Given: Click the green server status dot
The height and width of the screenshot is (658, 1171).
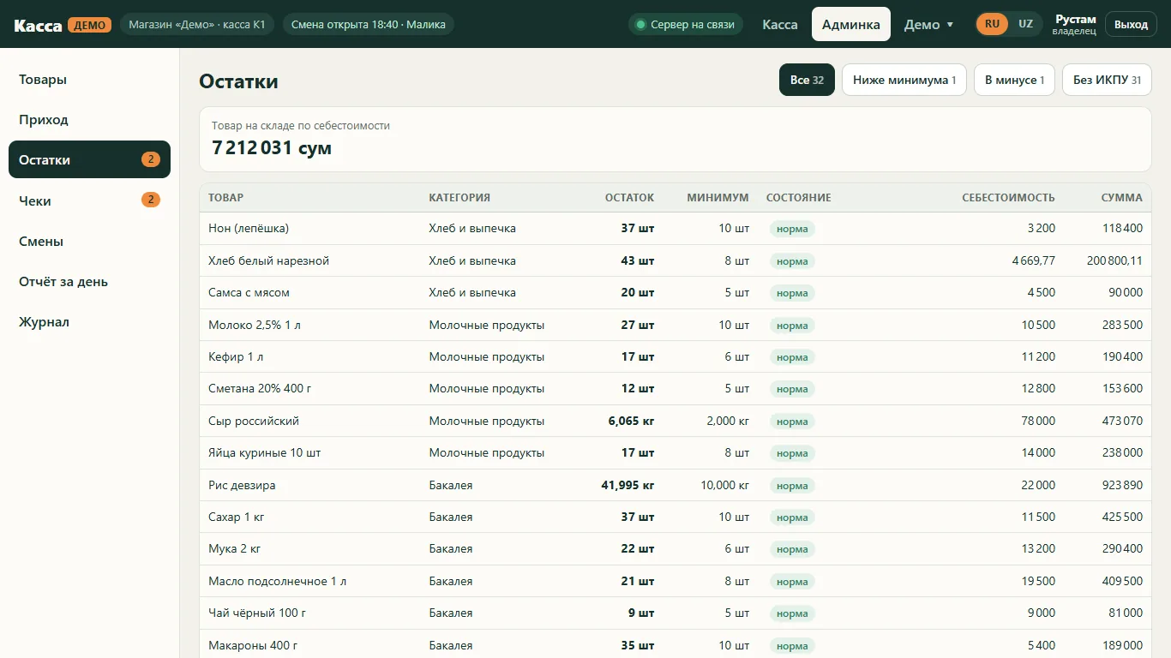Looking at the screenshot, I should (x=640, y=25).
